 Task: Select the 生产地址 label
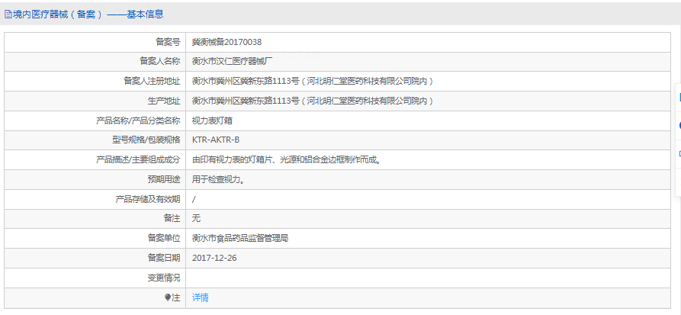click(x=164, y=101)
